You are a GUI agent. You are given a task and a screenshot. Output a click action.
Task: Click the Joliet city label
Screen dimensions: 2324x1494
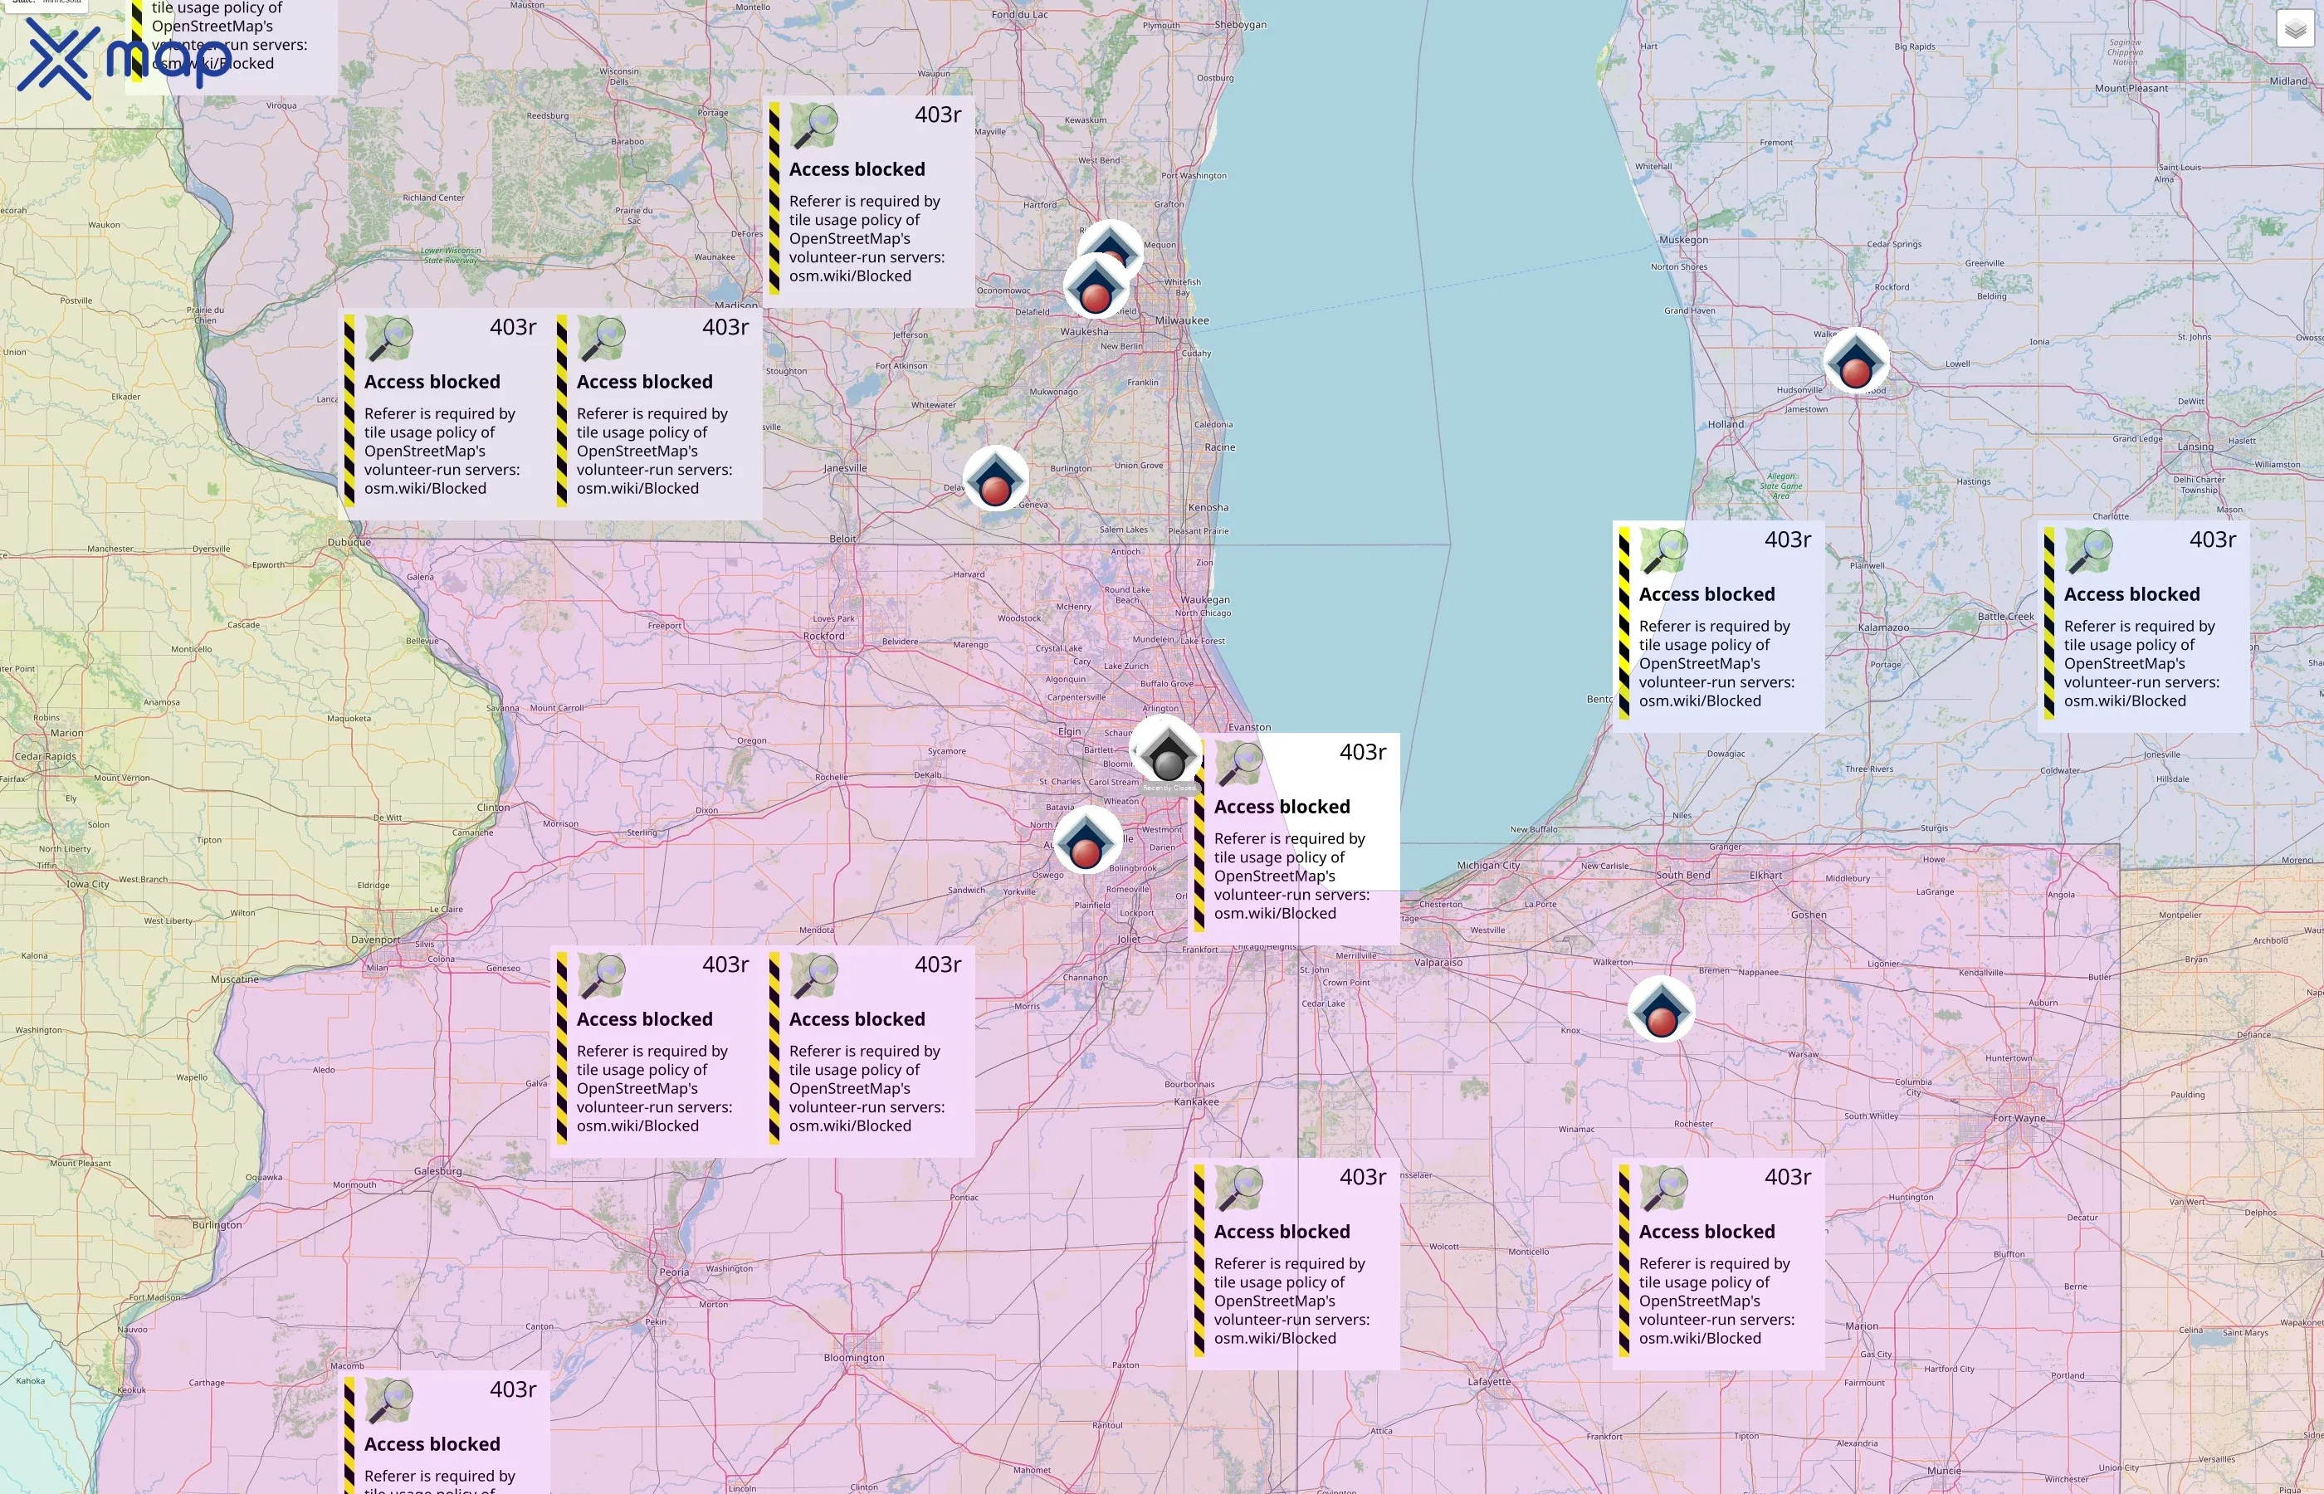[1129, 939]
